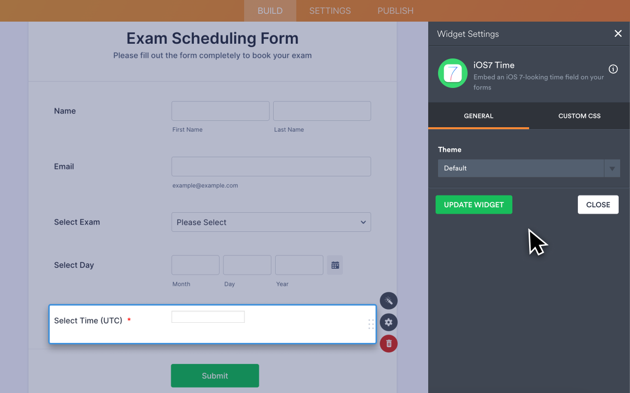Navigate to the PUBLISH tab

(x=395, y=10)
